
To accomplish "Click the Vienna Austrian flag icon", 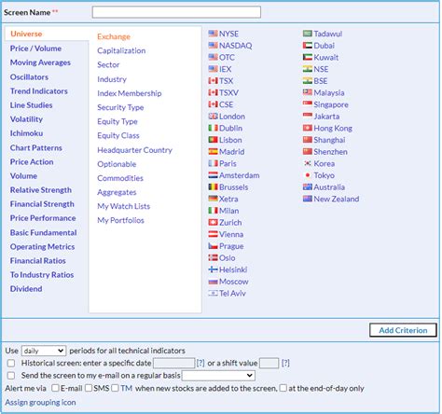I will pos(213,234).
